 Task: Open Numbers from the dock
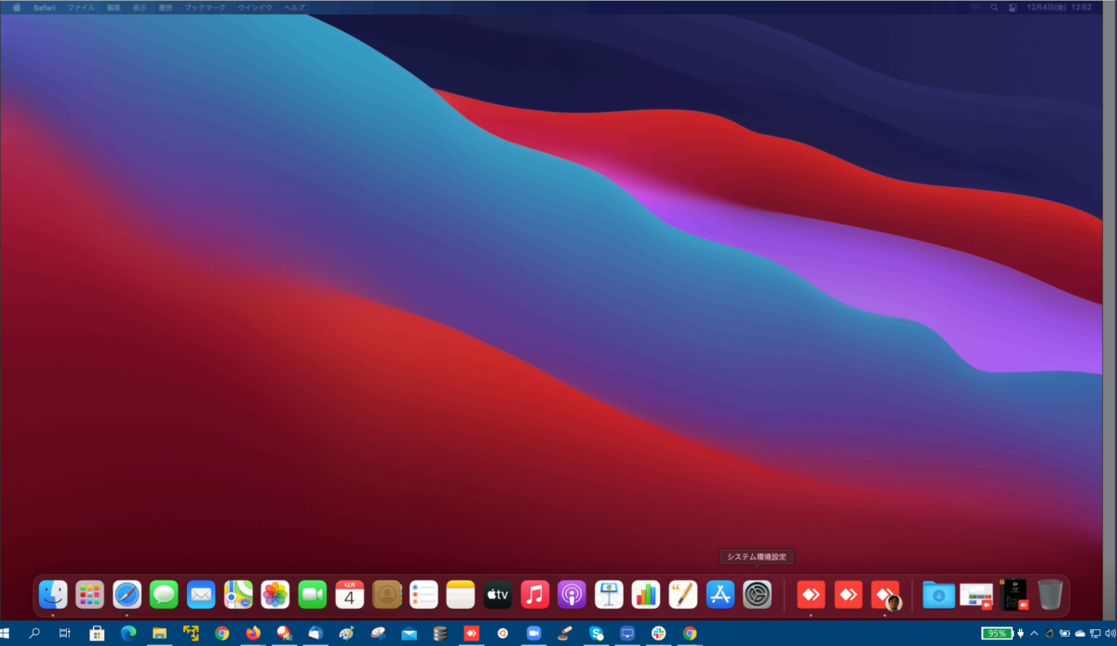tap(646, 594)
